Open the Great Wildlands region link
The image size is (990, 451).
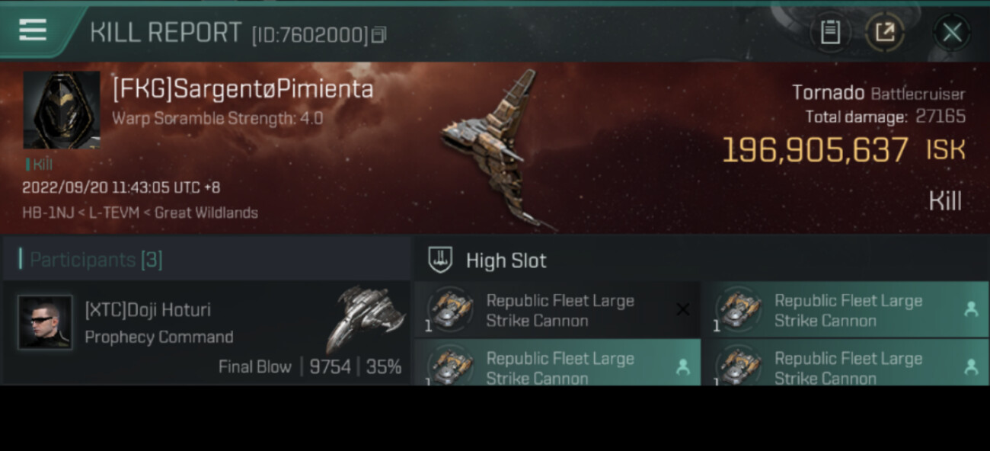coord(206,213)
